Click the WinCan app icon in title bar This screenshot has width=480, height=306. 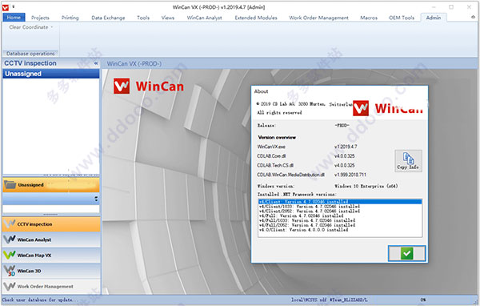pos(6,7)
